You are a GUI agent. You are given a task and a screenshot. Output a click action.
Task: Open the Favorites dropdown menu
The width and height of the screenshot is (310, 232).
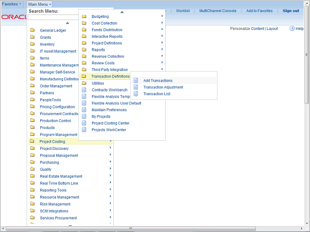12,4
